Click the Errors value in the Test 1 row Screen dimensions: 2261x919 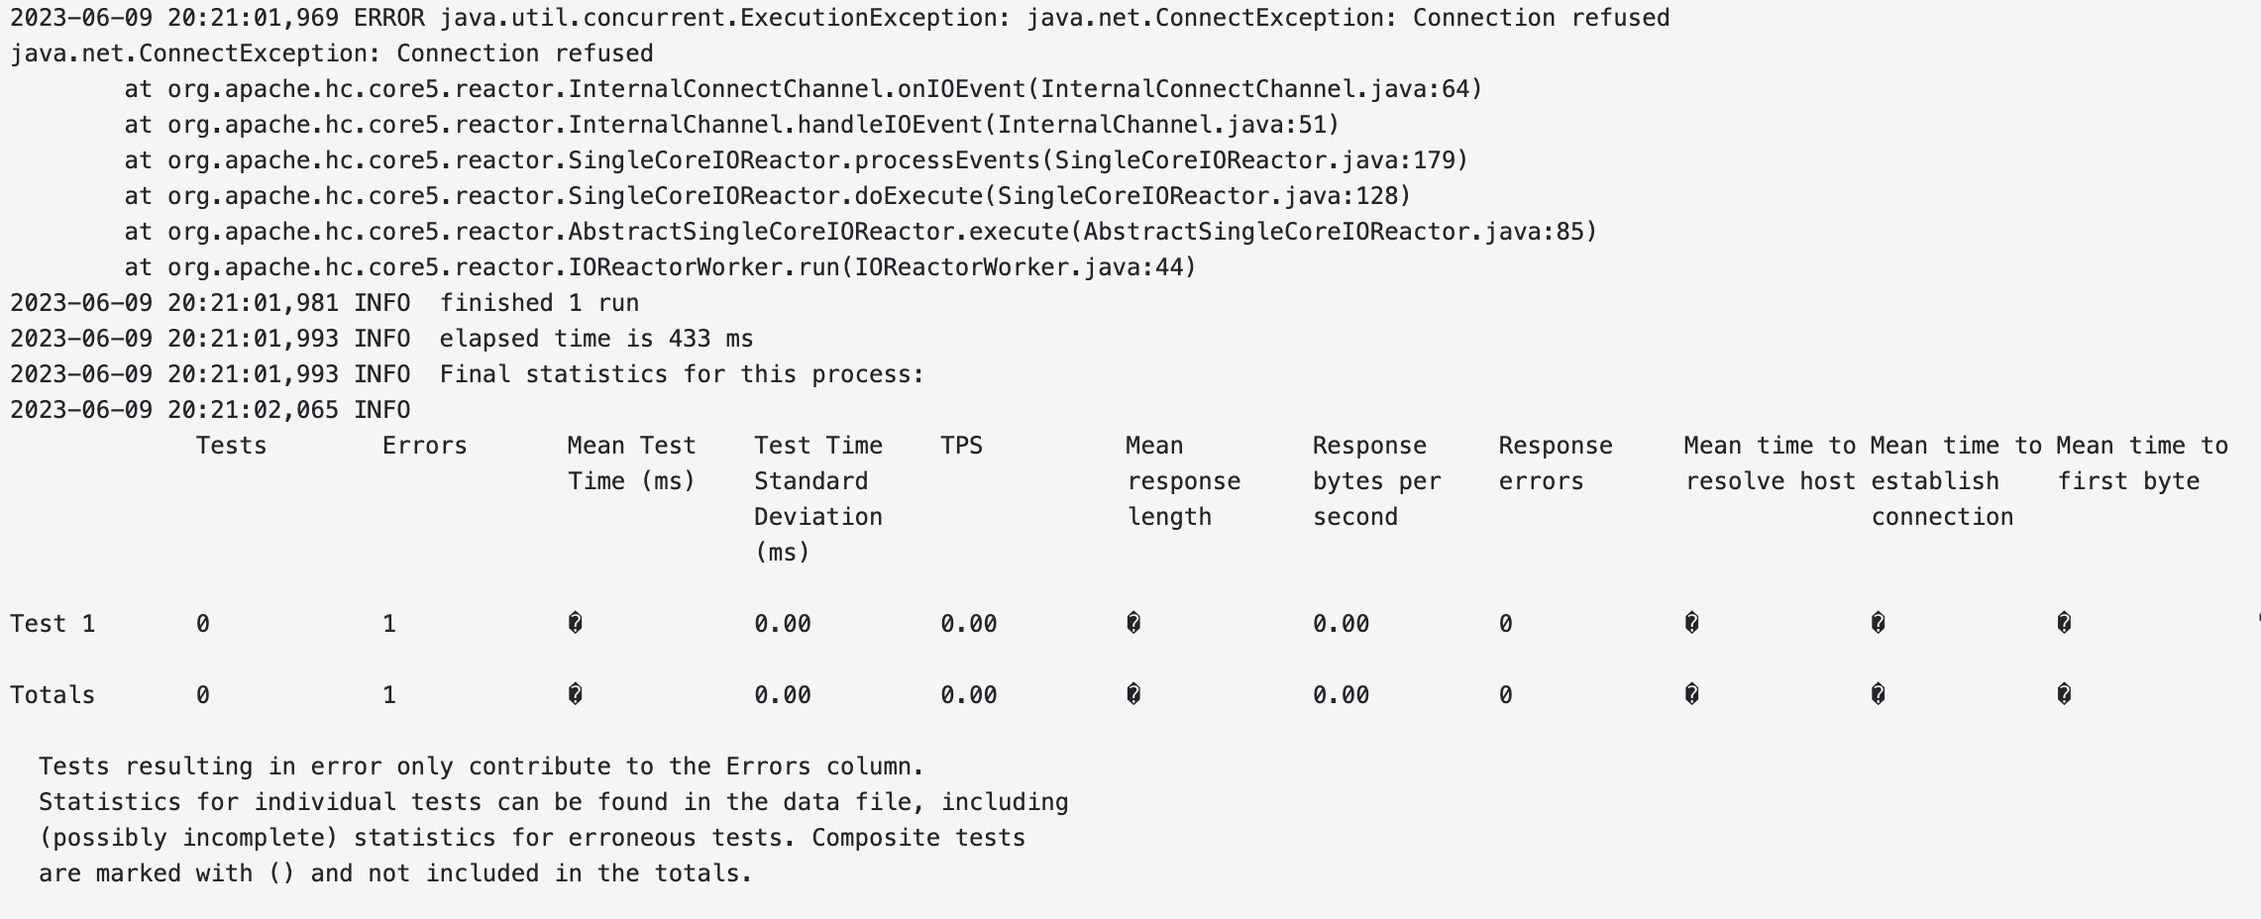[x=389, y=624]
